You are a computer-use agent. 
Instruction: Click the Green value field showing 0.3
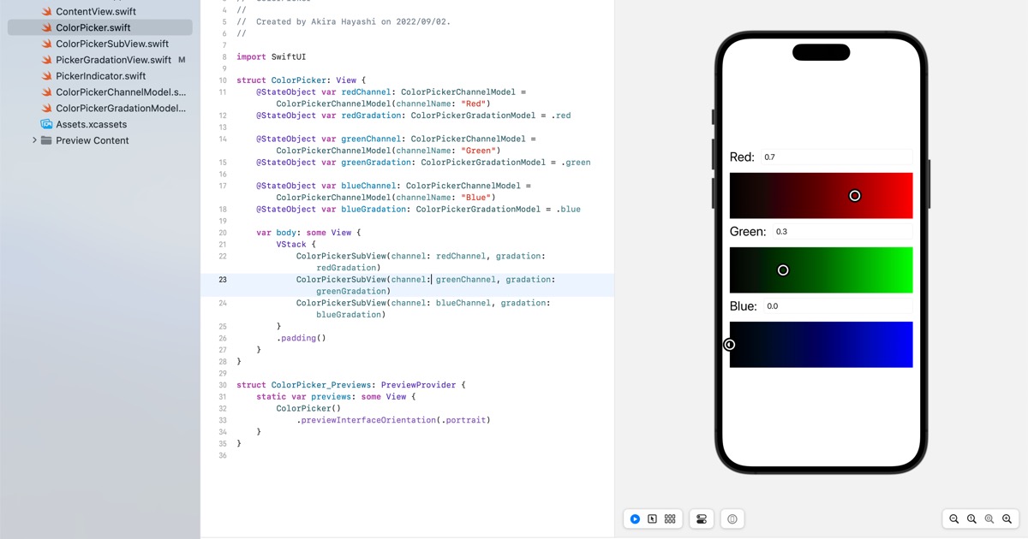[x=842, y=232]
